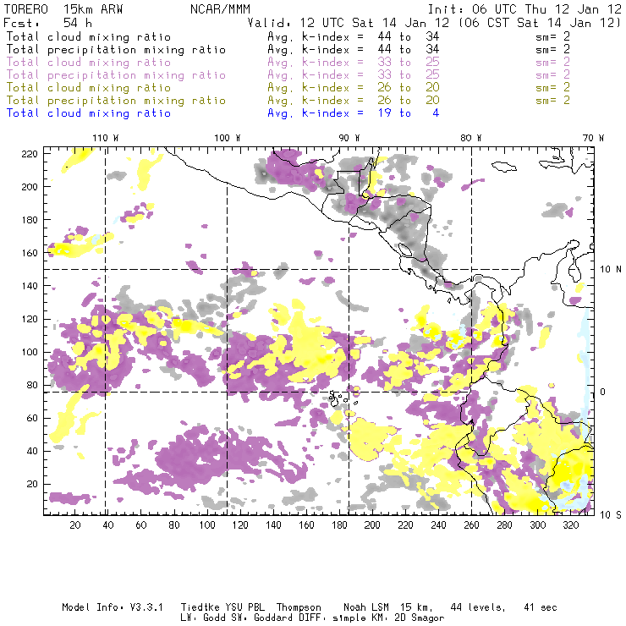Image resolution: width=626 pixels, height=626 pixels.
Task: Select the "Valid: 12 UTC Sat 14 Jan 12" line
Action: click(x=349, y=22)
